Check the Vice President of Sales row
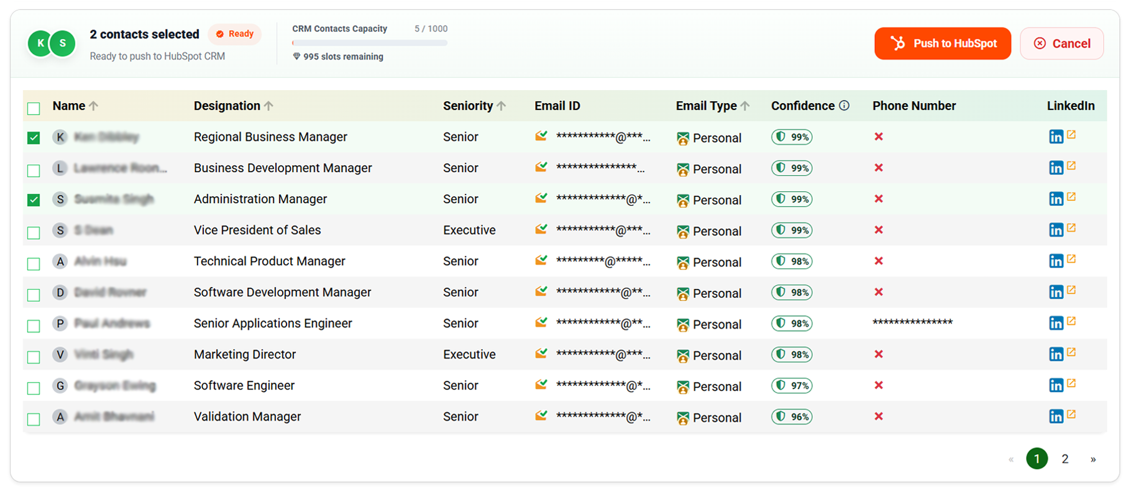 pyautogui.click(x=34, y=232)
